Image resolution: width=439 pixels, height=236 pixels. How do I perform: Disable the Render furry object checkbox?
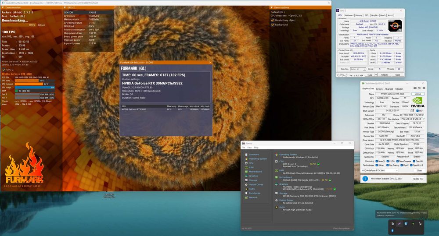[272, 20]
